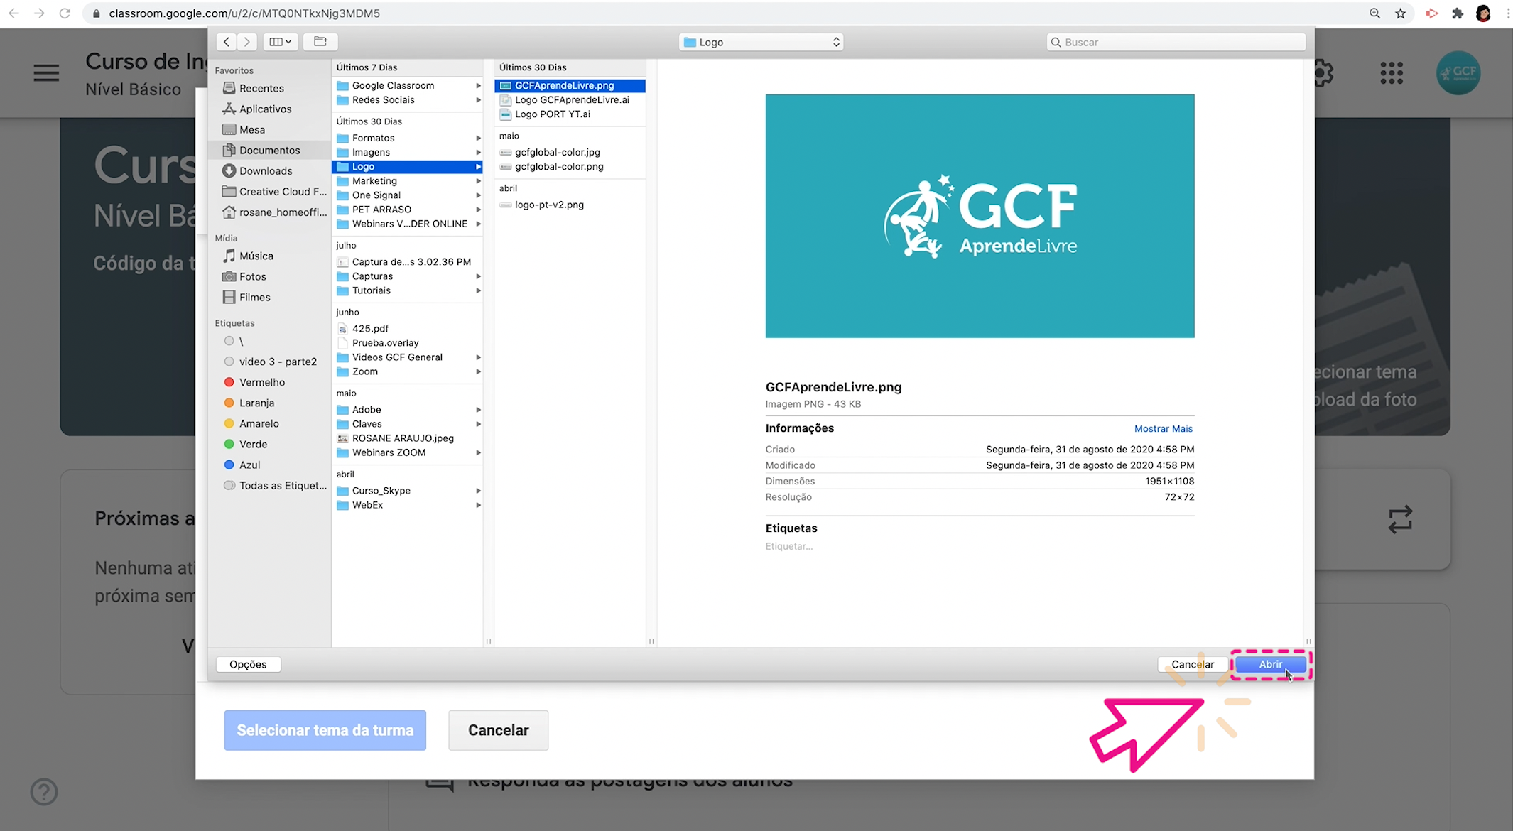Screen dimensions: 1513x831
Task: Select Aplicativos in the sidebar
Action: point(265,109)
